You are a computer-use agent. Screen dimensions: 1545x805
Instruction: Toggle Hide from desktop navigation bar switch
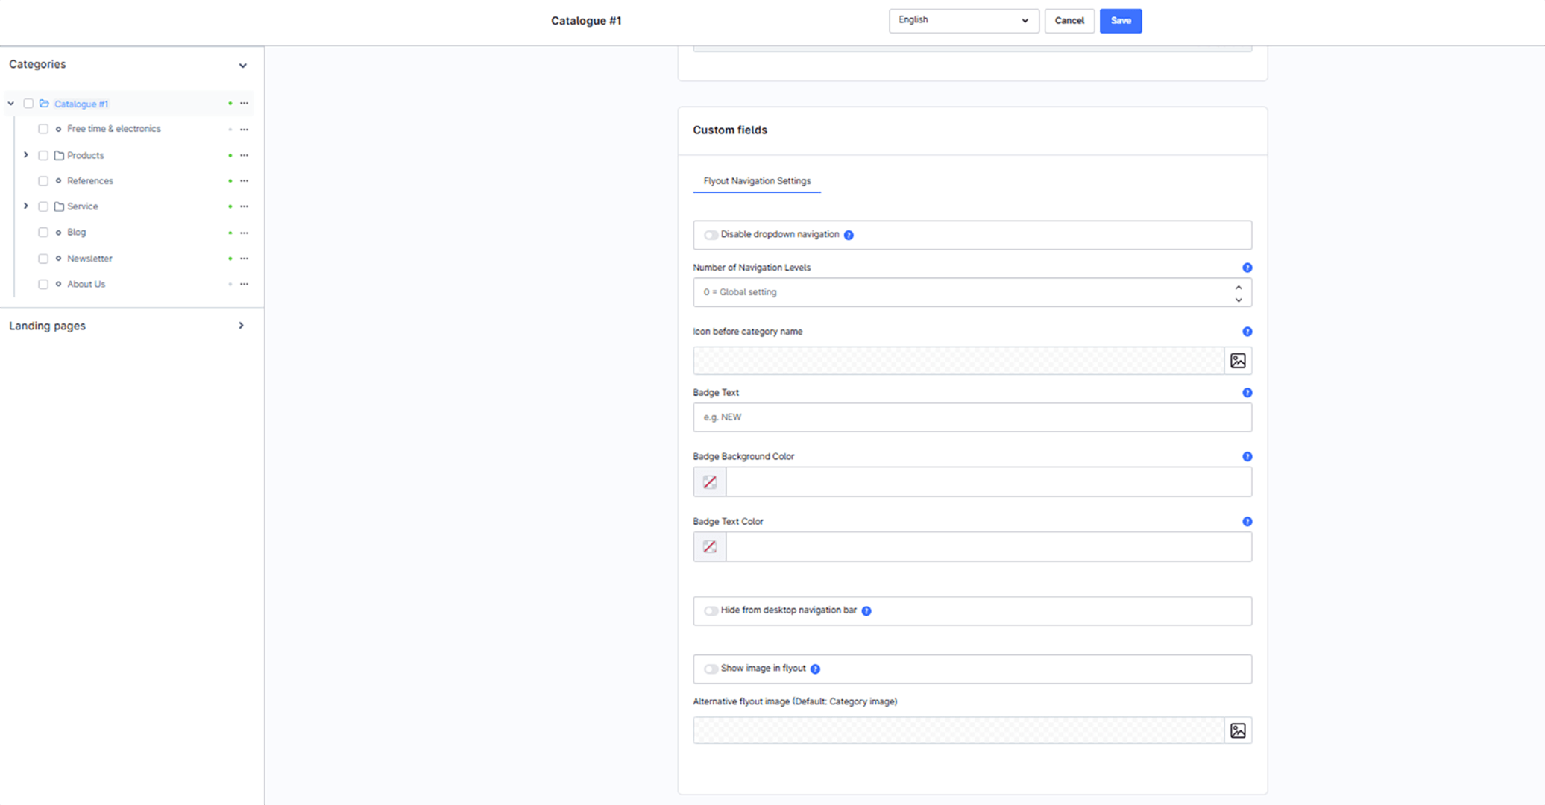711,611
